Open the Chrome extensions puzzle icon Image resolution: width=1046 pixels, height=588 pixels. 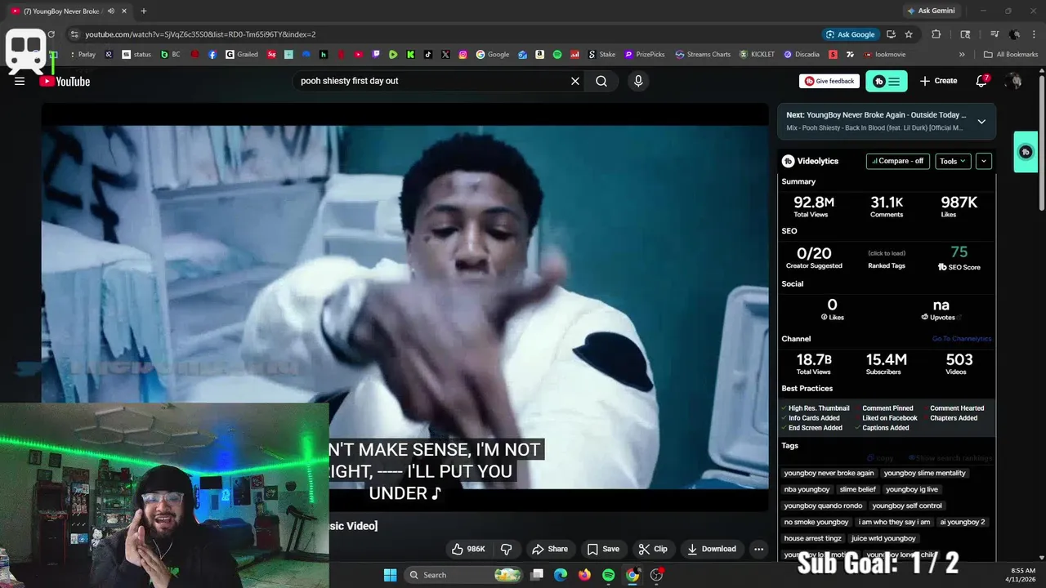pos(936,34)
